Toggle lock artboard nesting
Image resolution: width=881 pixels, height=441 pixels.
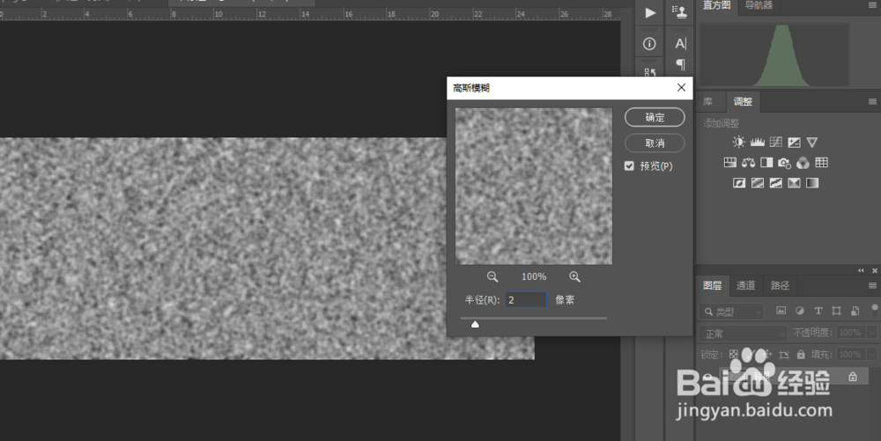[x=784, y=355]
